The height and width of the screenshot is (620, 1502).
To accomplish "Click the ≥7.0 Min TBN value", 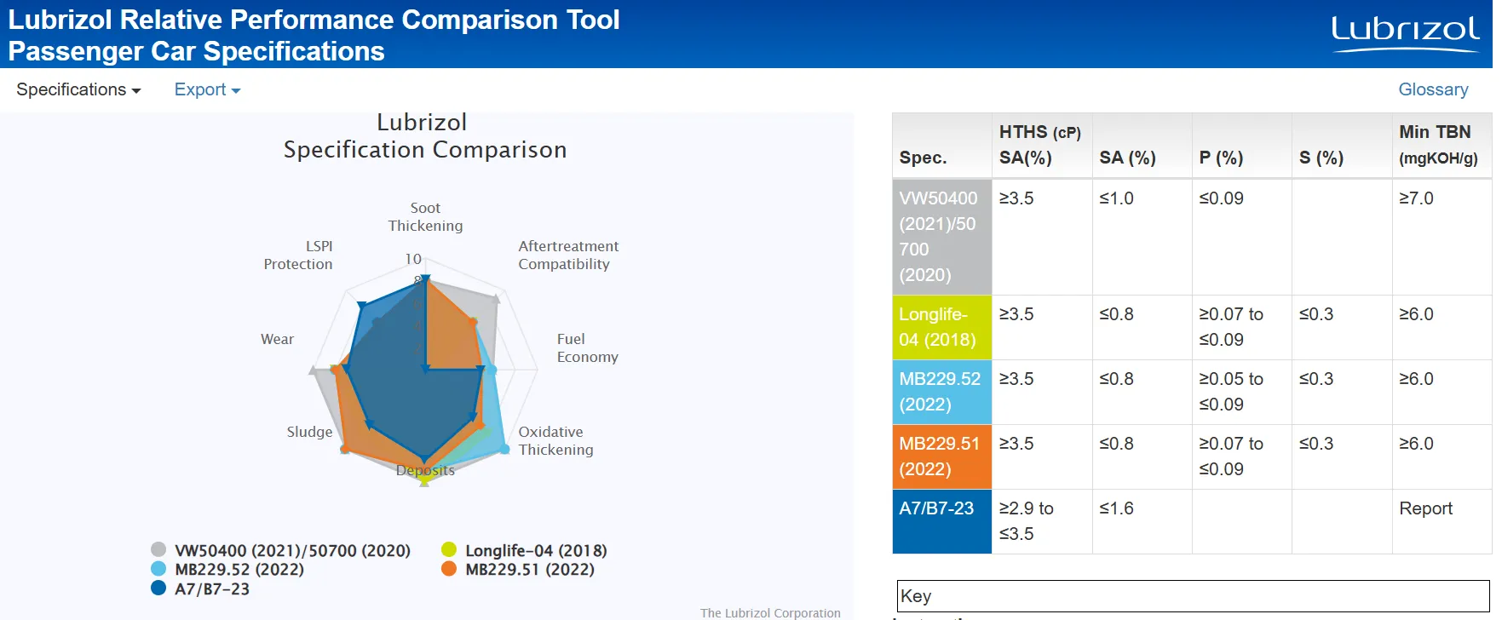I will [x=1416, y=198].
